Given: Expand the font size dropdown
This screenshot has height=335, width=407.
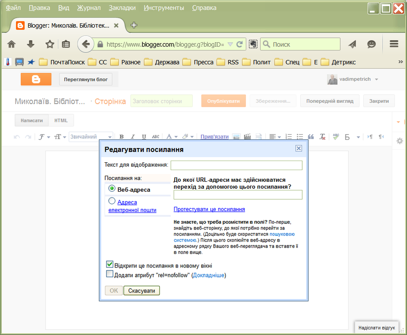Looking at the screenshot, I should (x=60, y=137).
